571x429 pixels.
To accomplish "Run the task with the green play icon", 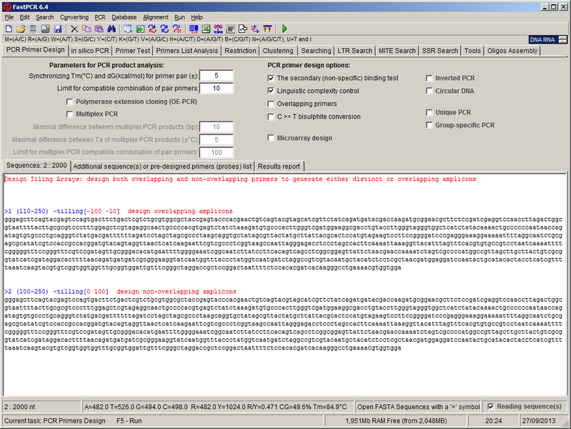I will pos(284,29).
